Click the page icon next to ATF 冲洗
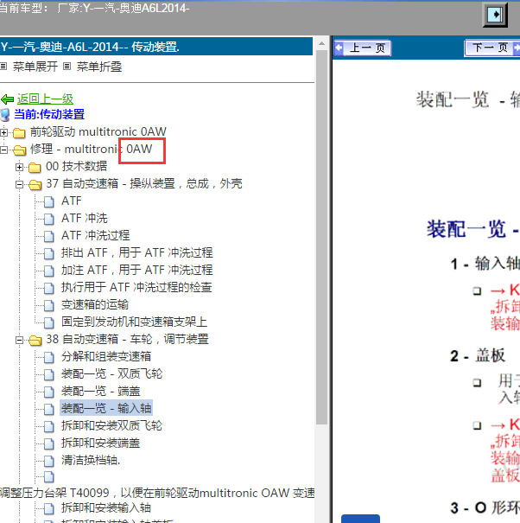Image resolution: width=520 pixels, height=523 pixels. [x=49, y=219]
